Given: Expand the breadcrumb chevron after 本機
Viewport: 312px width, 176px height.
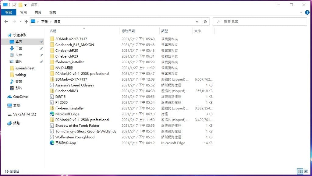Looking at the screenshot, I should (51, 22).
